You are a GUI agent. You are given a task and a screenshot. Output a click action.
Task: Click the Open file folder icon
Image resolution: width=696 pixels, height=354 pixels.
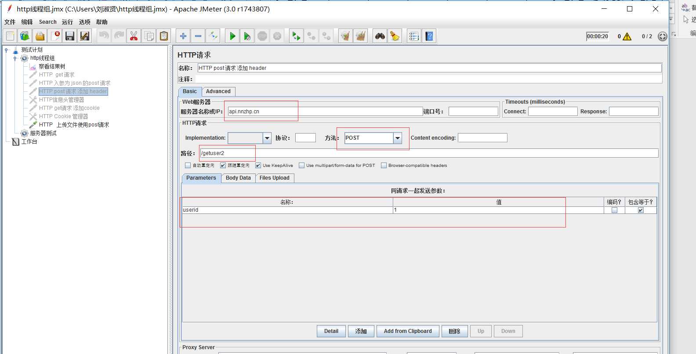click(40, 36)
